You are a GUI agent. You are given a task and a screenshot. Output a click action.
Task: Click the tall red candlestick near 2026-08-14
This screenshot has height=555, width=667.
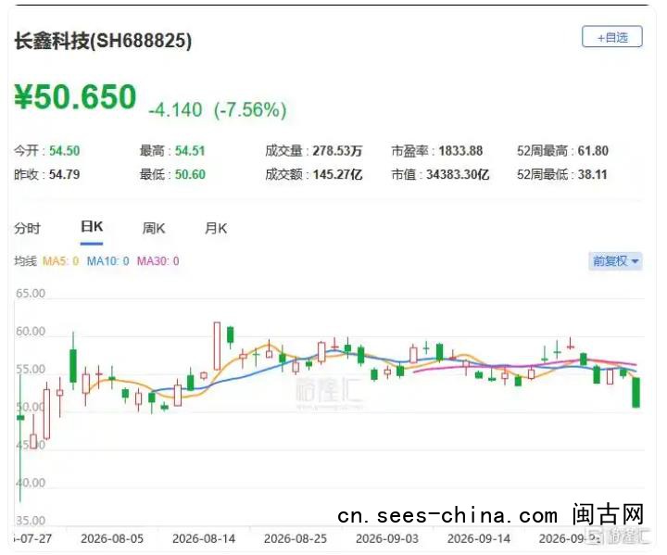coord(217,346)
